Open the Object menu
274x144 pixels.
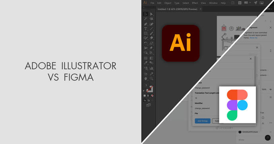click(168, 3)
